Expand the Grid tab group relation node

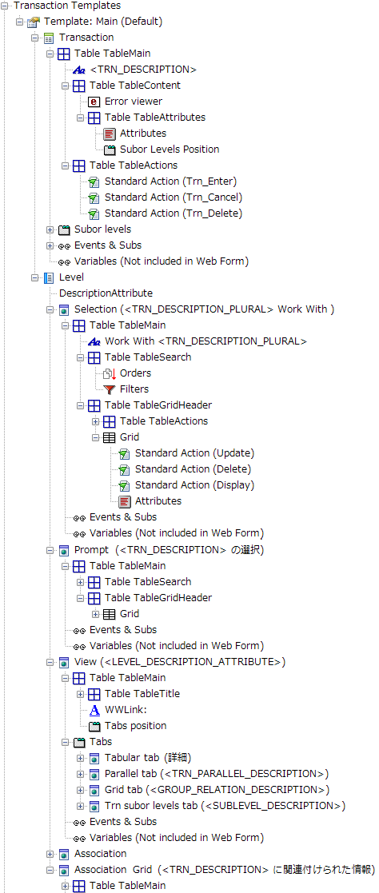[x=81, y=790]
